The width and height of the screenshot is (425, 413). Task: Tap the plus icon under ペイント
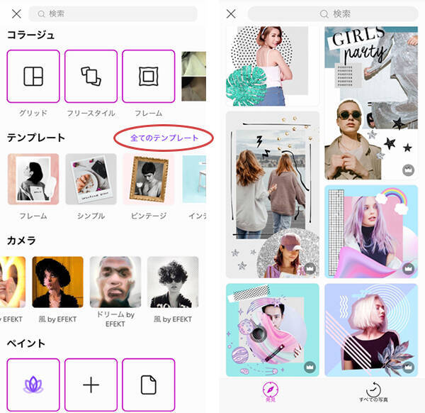(91, 385)
